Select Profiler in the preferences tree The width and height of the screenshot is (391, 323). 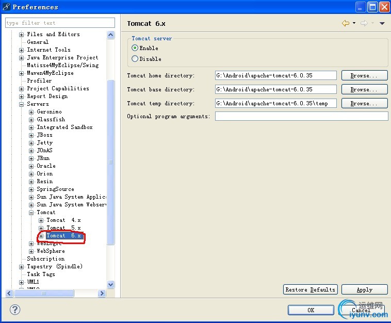point(39,80)
